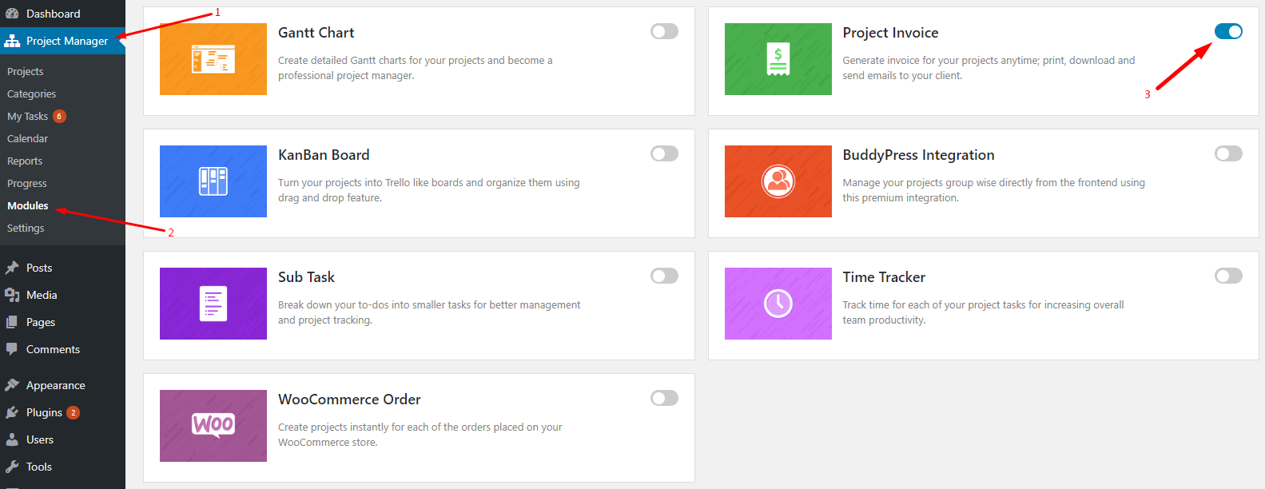Open the Modules menu item

pyautogui.click(x=26, y=205)
